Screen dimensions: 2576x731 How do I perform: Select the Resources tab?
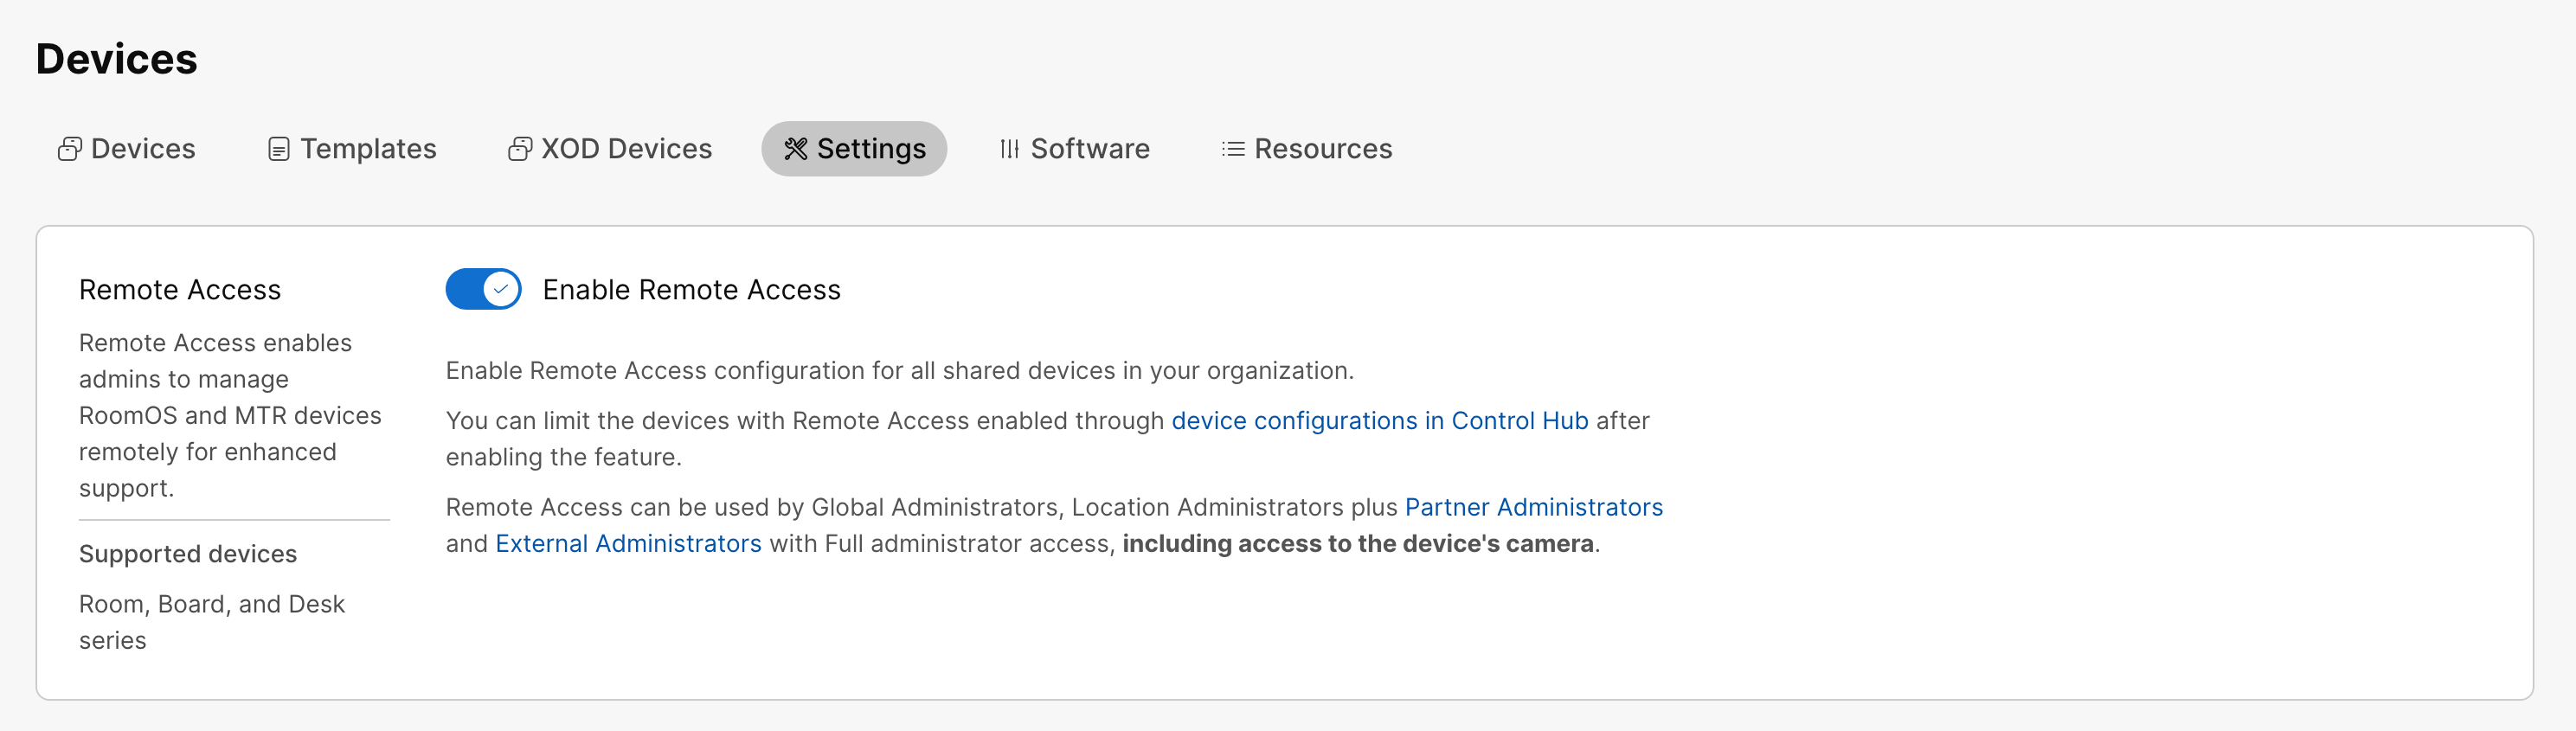1322,149
